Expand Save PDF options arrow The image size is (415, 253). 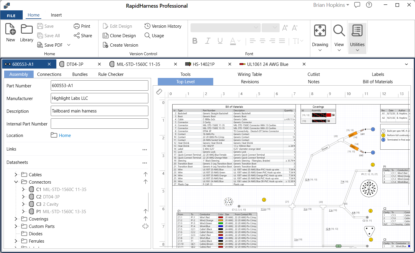click(x=69, y=45)
